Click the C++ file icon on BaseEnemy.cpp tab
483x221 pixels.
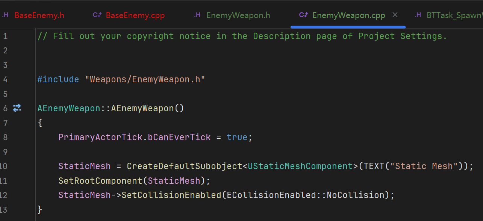point(97,15)
